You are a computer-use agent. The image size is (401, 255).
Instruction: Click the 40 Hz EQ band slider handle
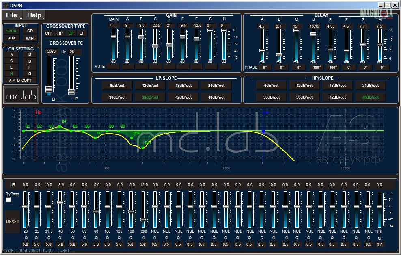click(x=60, y=202)
